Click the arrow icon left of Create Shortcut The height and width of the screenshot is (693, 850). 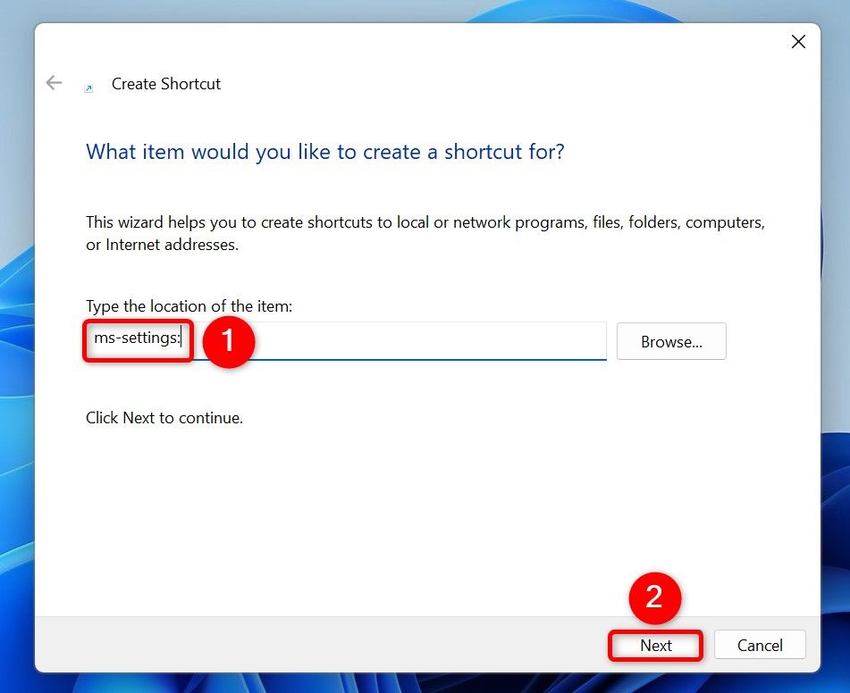54,82
